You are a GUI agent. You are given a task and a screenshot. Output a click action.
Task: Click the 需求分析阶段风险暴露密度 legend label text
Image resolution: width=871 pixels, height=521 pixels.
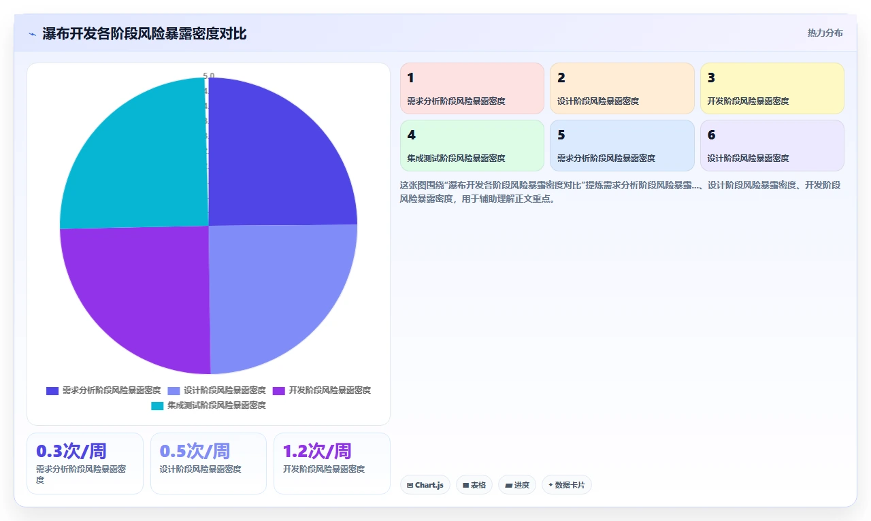point(112,390)
